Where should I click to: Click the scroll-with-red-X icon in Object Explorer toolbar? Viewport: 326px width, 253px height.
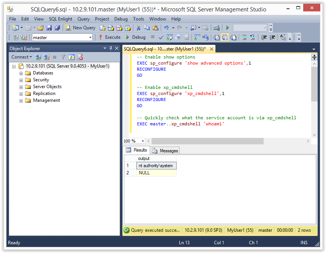(x=80, y=57)
